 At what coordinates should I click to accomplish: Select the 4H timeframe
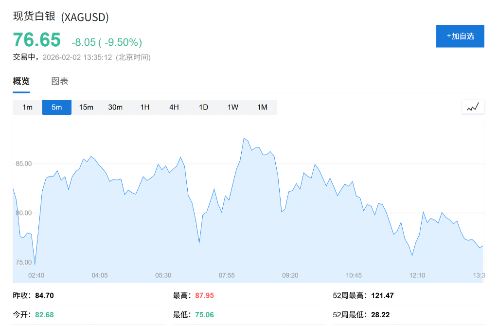click(x=174, y=107)
